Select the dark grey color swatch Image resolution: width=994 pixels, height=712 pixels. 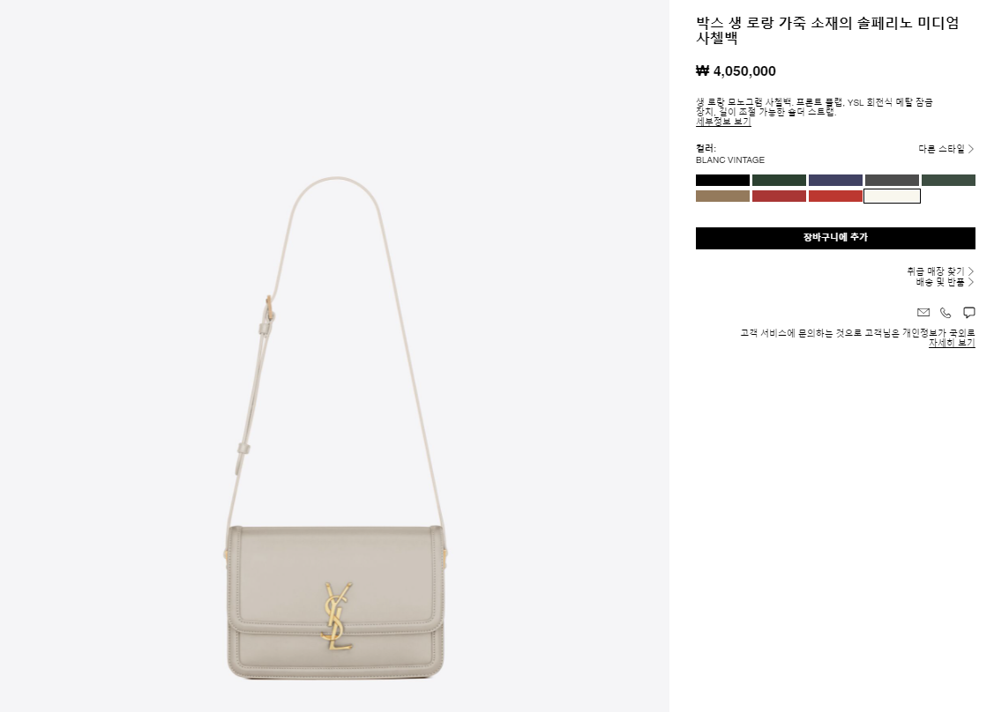[892, 181]
